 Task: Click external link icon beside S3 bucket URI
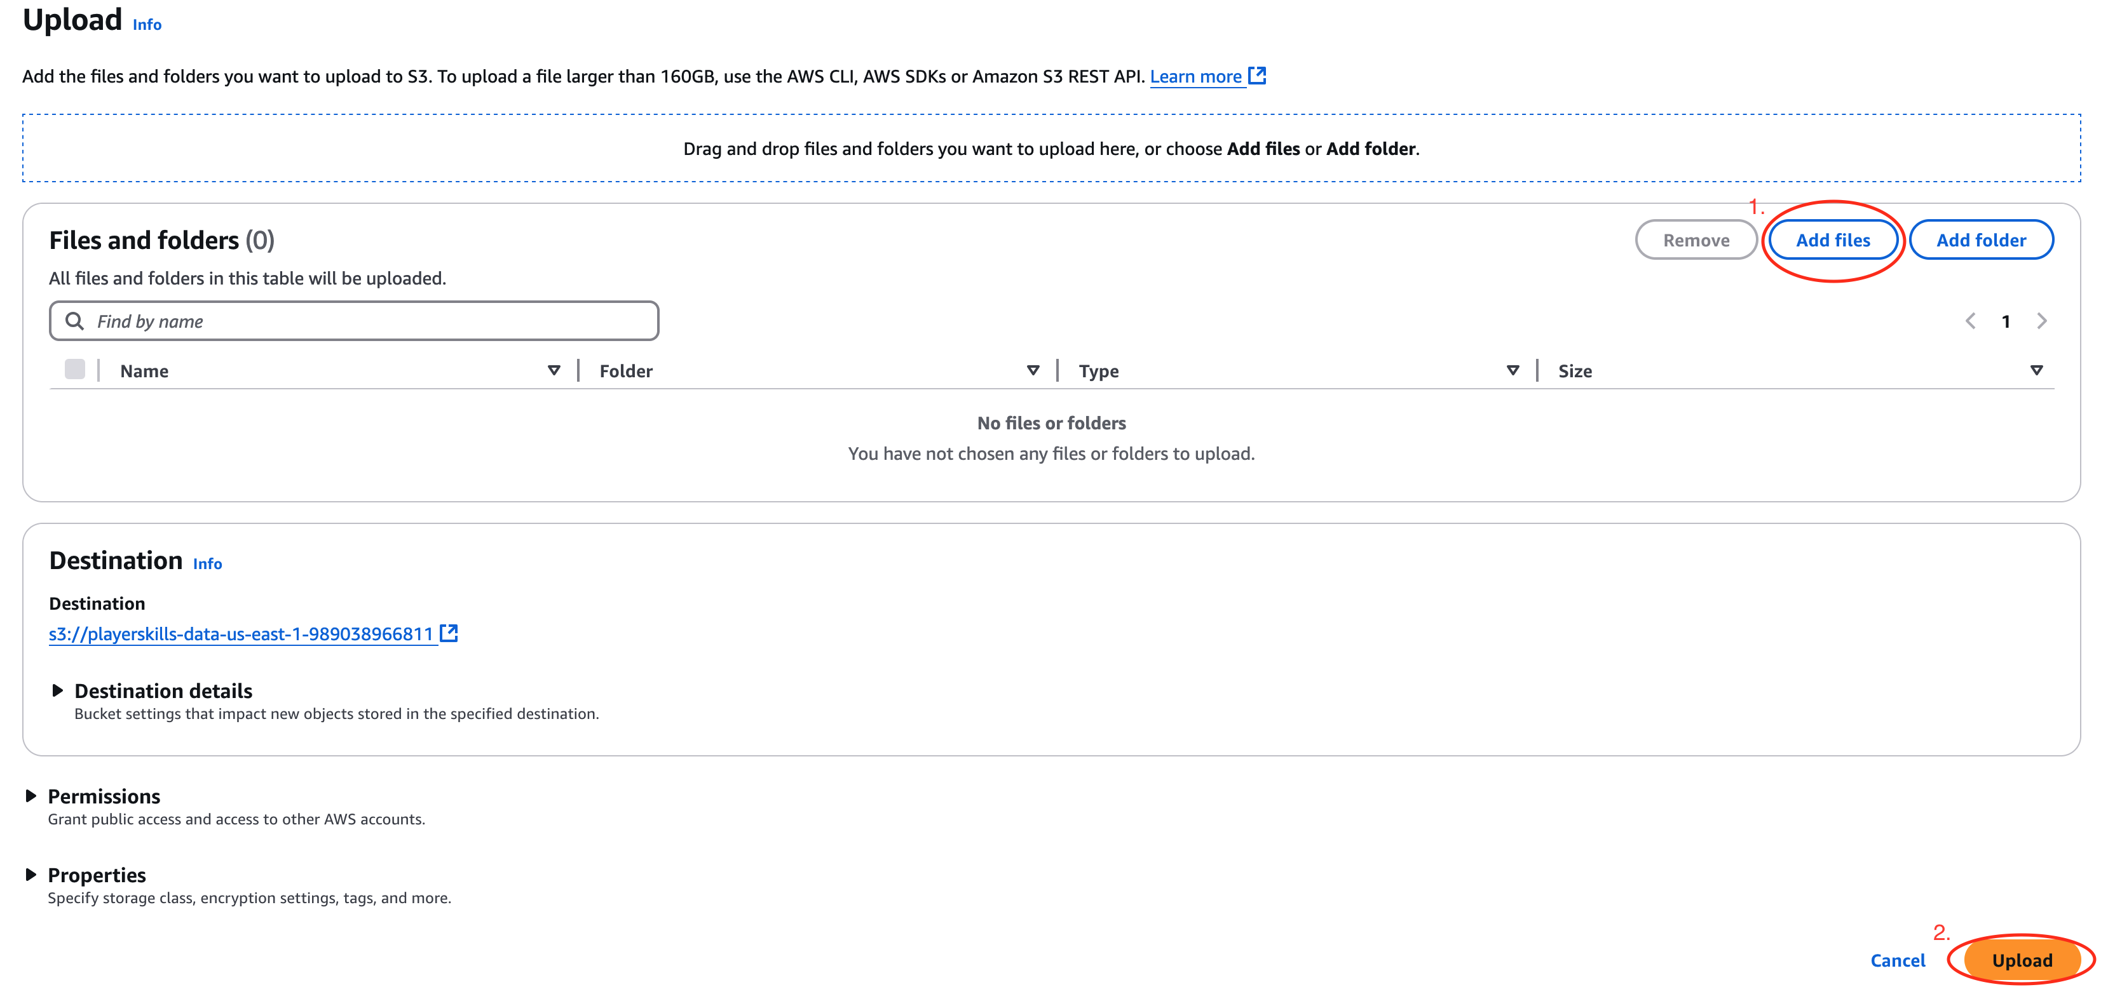pos(448,633)
